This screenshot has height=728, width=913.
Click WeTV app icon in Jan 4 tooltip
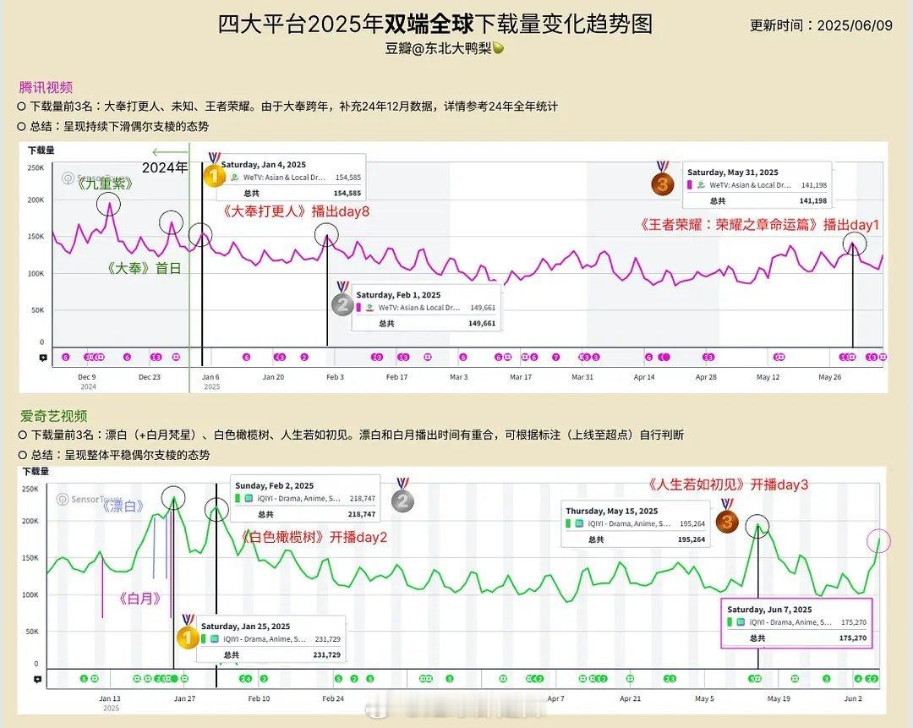235,177
